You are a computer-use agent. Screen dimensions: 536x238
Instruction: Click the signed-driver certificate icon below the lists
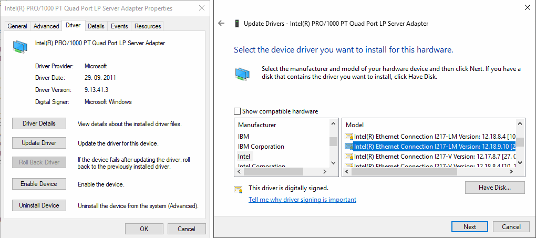pos(238,189)
